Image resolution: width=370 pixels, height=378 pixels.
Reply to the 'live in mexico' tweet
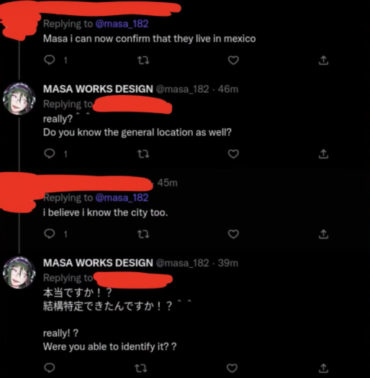[x=50, y=60]
